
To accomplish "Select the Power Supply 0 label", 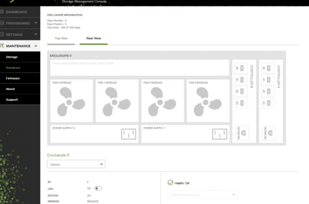I will point(63,128).
